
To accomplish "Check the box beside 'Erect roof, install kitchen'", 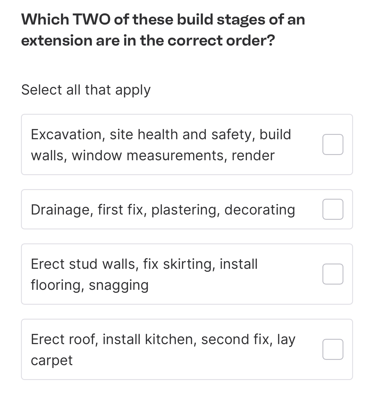I will 333,350.
